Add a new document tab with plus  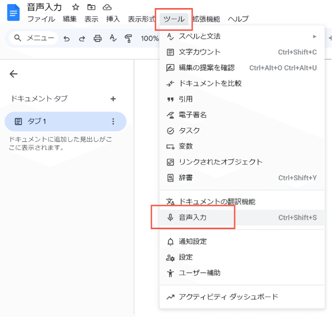point(113,99)
